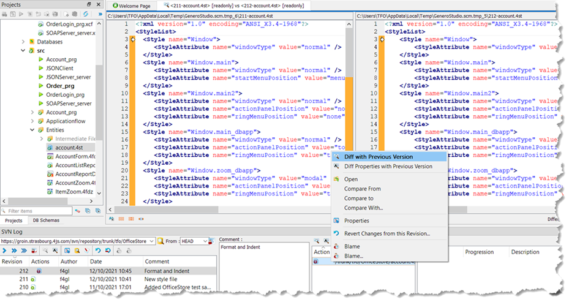
Task: Select OrderLogin_prg.xcf in the tree
Action: coord(69,25)
